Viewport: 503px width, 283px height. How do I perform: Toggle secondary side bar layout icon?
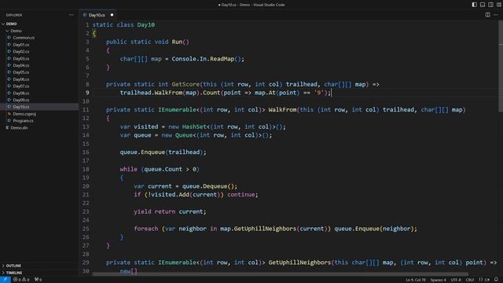(x=490, y=5)
